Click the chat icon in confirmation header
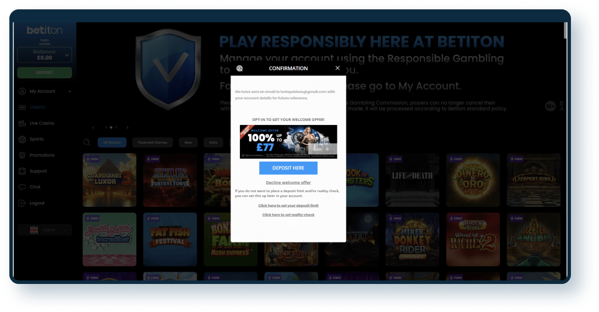Viewport: 599px width, 312px height. (x=239, y=68)
